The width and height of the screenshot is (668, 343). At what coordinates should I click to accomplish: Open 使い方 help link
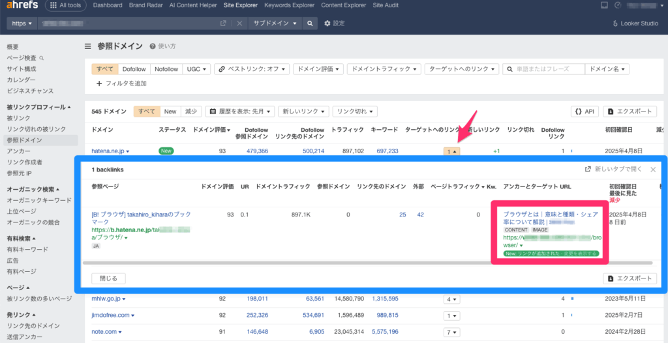coord(162,46)
